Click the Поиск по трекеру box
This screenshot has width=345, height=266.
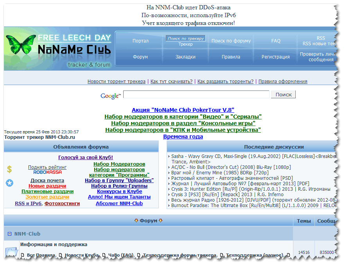(x=186, y=38)
